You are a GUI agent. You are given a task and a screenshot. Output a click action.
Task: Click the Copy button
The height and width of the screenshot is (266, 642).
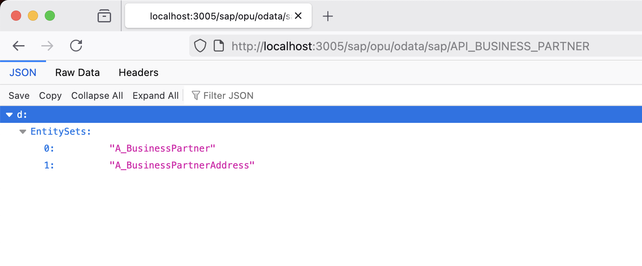click(50, 95)
